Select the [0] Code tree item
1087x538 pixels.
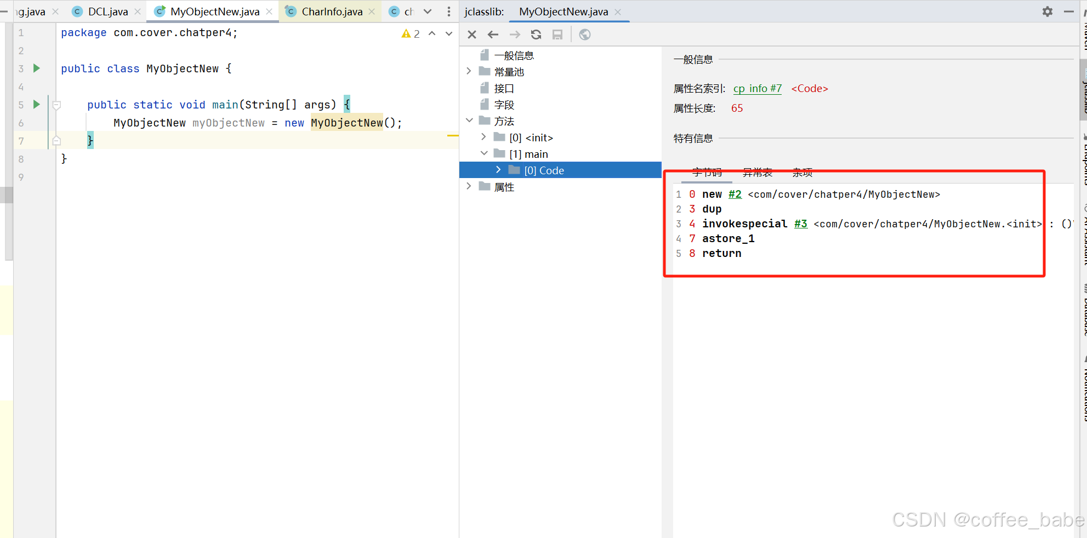coord(560,170)
